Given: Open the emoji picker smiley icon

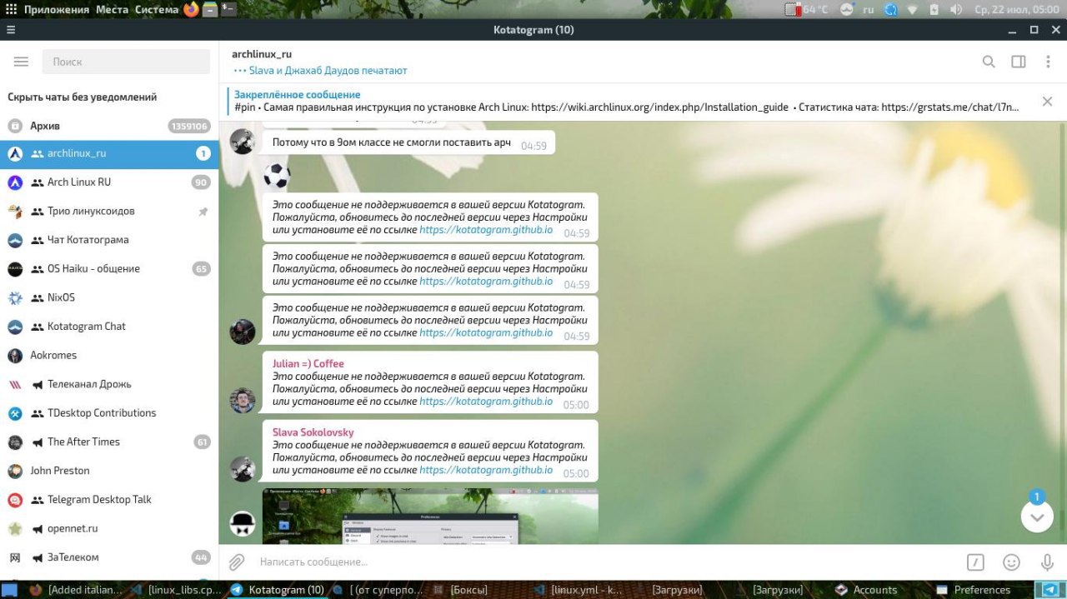Looking at the screenshot, I should tap(1012, 562).
